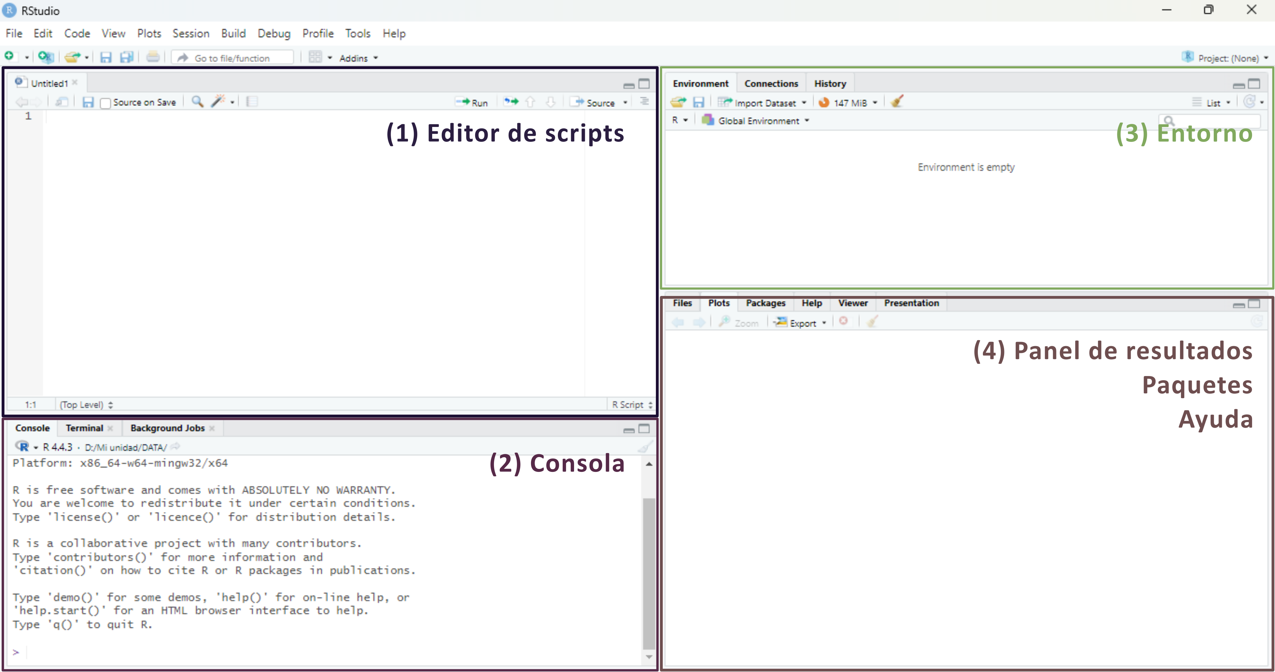Click the Source button
Screen dimensions: 1275x672
pyautogui.click(x=593, y=102)
